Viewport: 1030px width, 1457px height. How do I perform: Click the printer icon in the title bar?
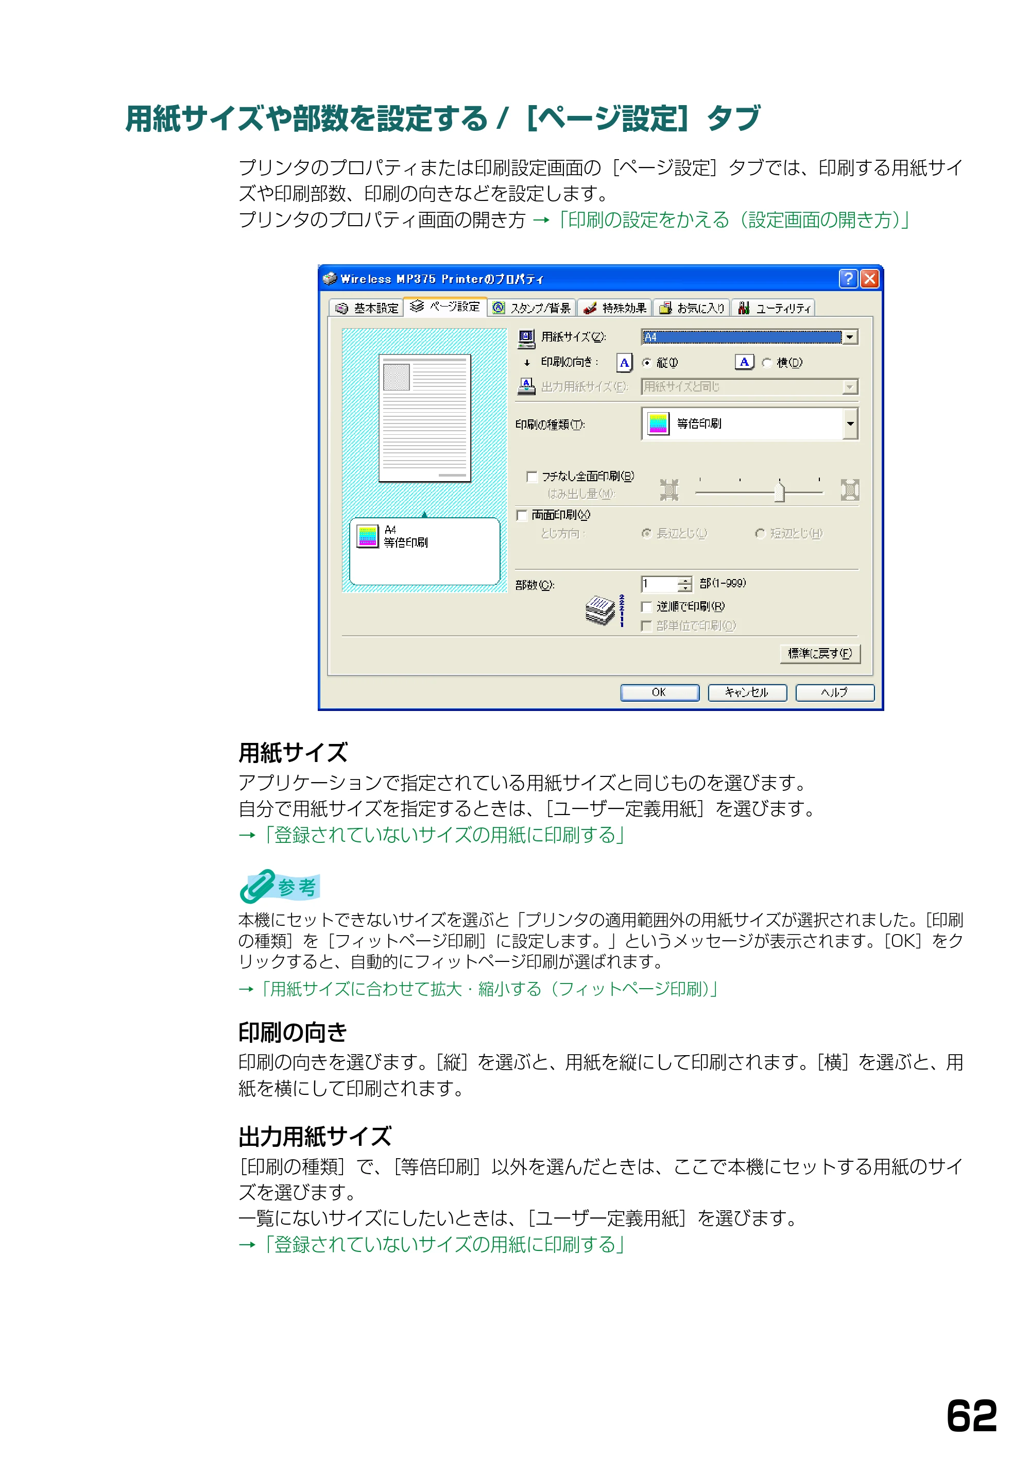pyautogui.click(x=330, y=279)
